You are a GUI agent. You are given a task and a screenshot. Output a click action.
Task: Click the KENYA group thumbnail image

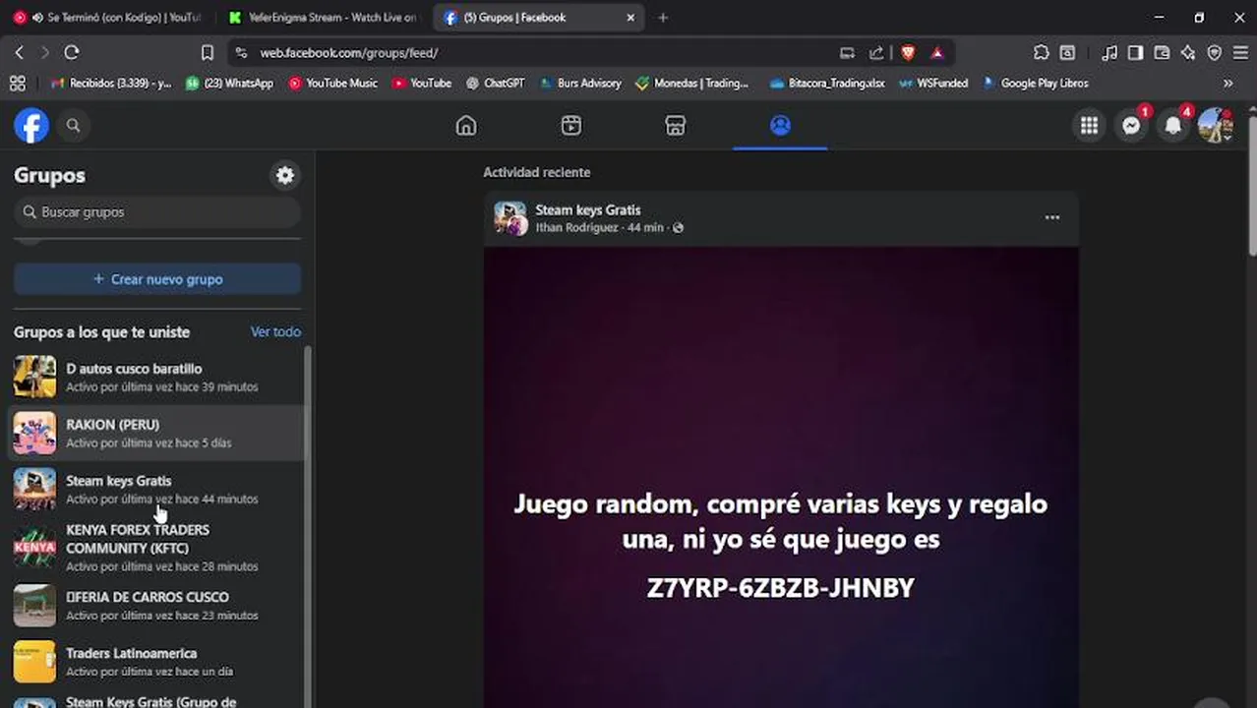pos(34,548)
